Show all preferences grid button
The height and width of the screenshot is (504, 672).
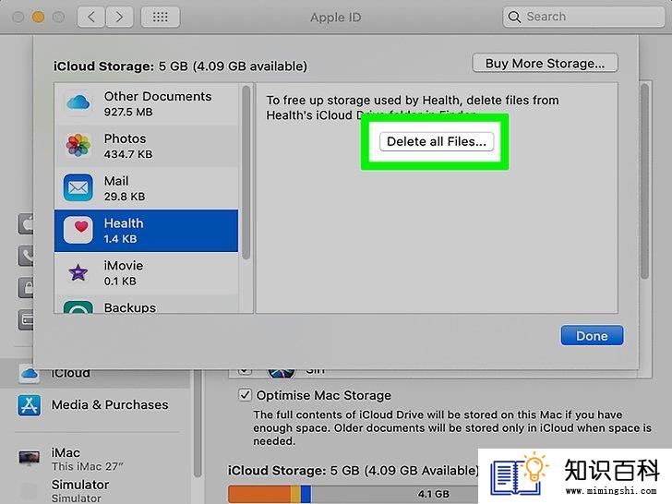(161, 18)
